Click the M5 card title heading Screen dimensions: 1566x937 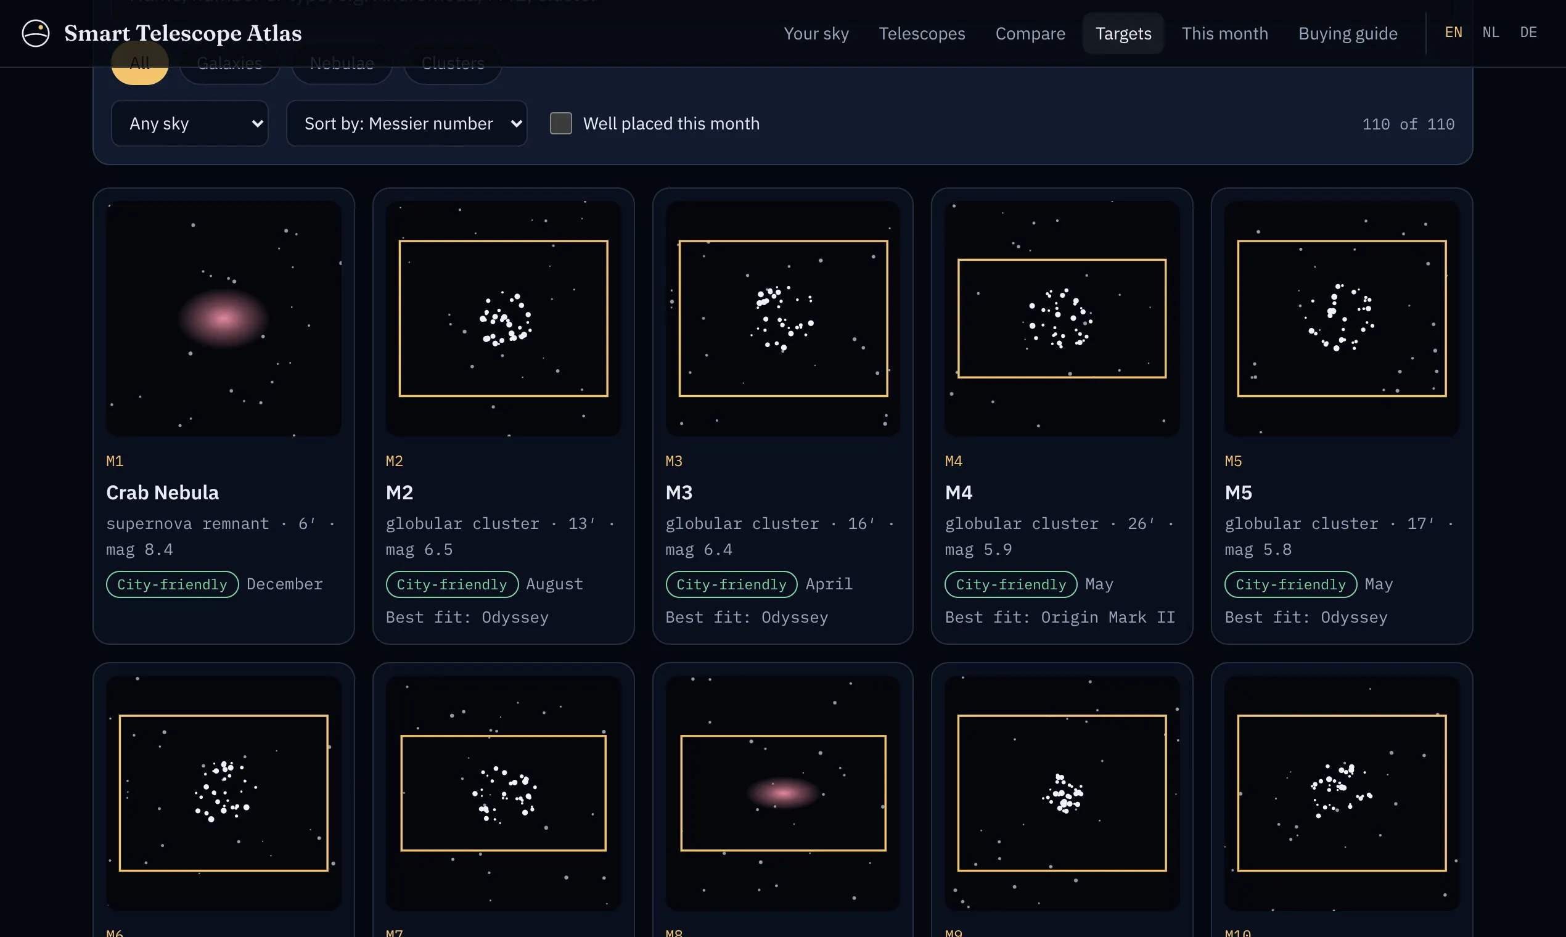click(x=1238, y=493)
